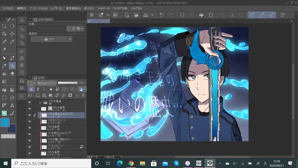Select the highlighted Airbrush tool

pos(12,66)
